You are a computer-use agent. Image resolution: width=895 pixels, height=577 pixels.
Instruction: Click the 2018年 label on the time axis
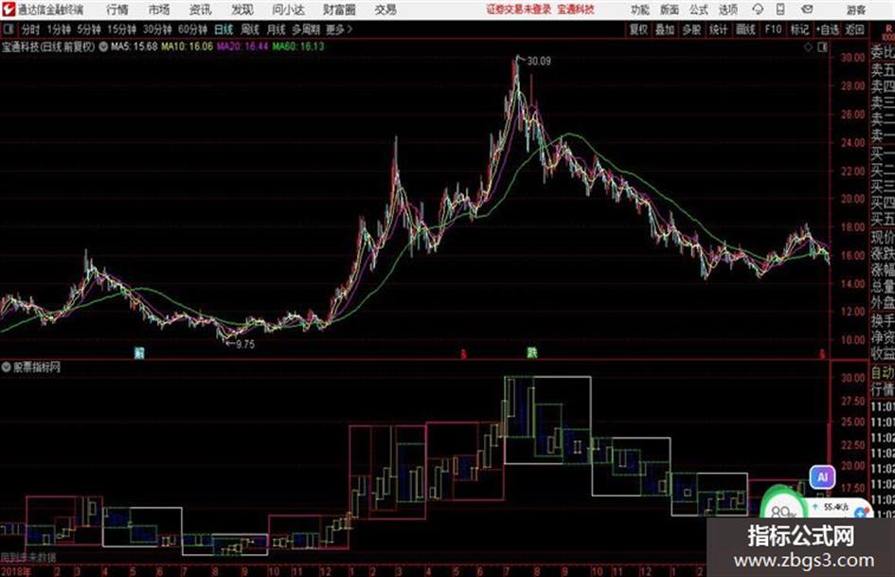tap(16, 571)
